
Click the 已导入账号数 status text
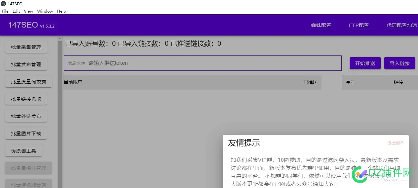point(91,44)
